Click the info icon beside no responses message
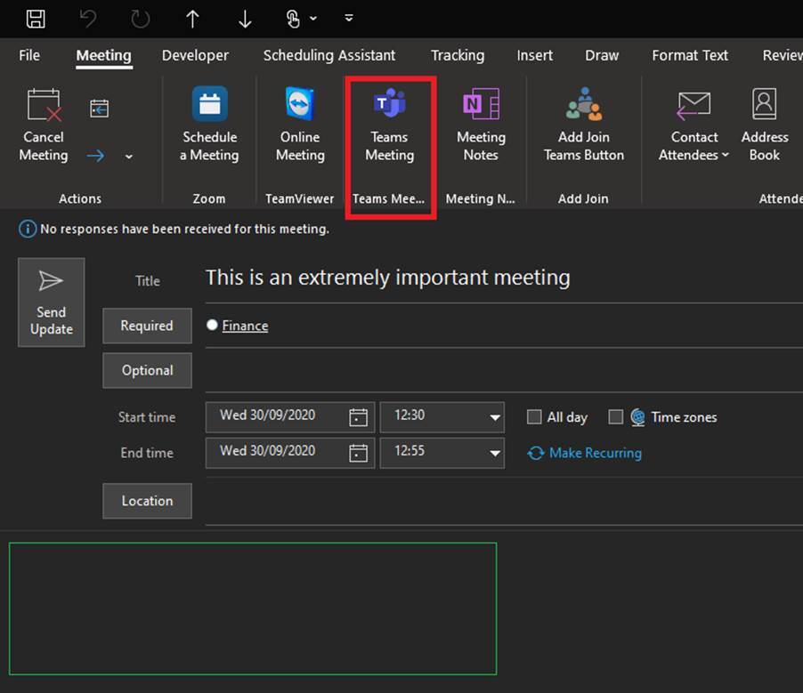This screenshot has width=803, height=693. pyautogui.click(x=27, y=229)
